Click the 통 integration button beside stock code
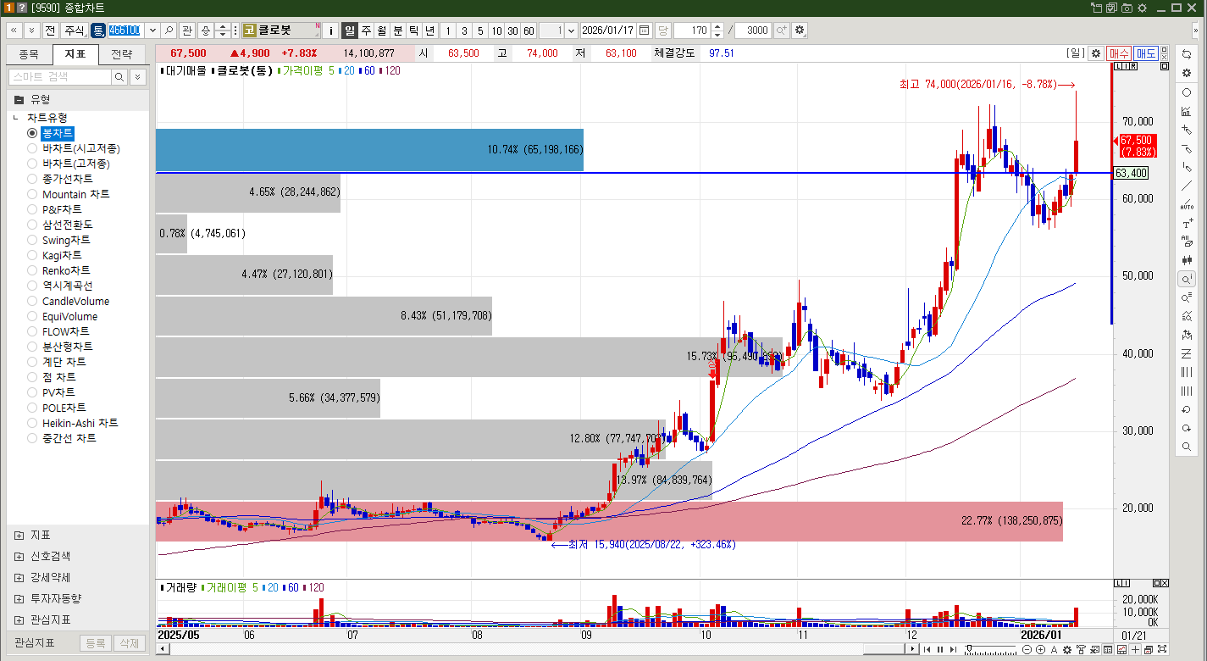This screenshot has width=1207, height=661. tap(98, 31)
